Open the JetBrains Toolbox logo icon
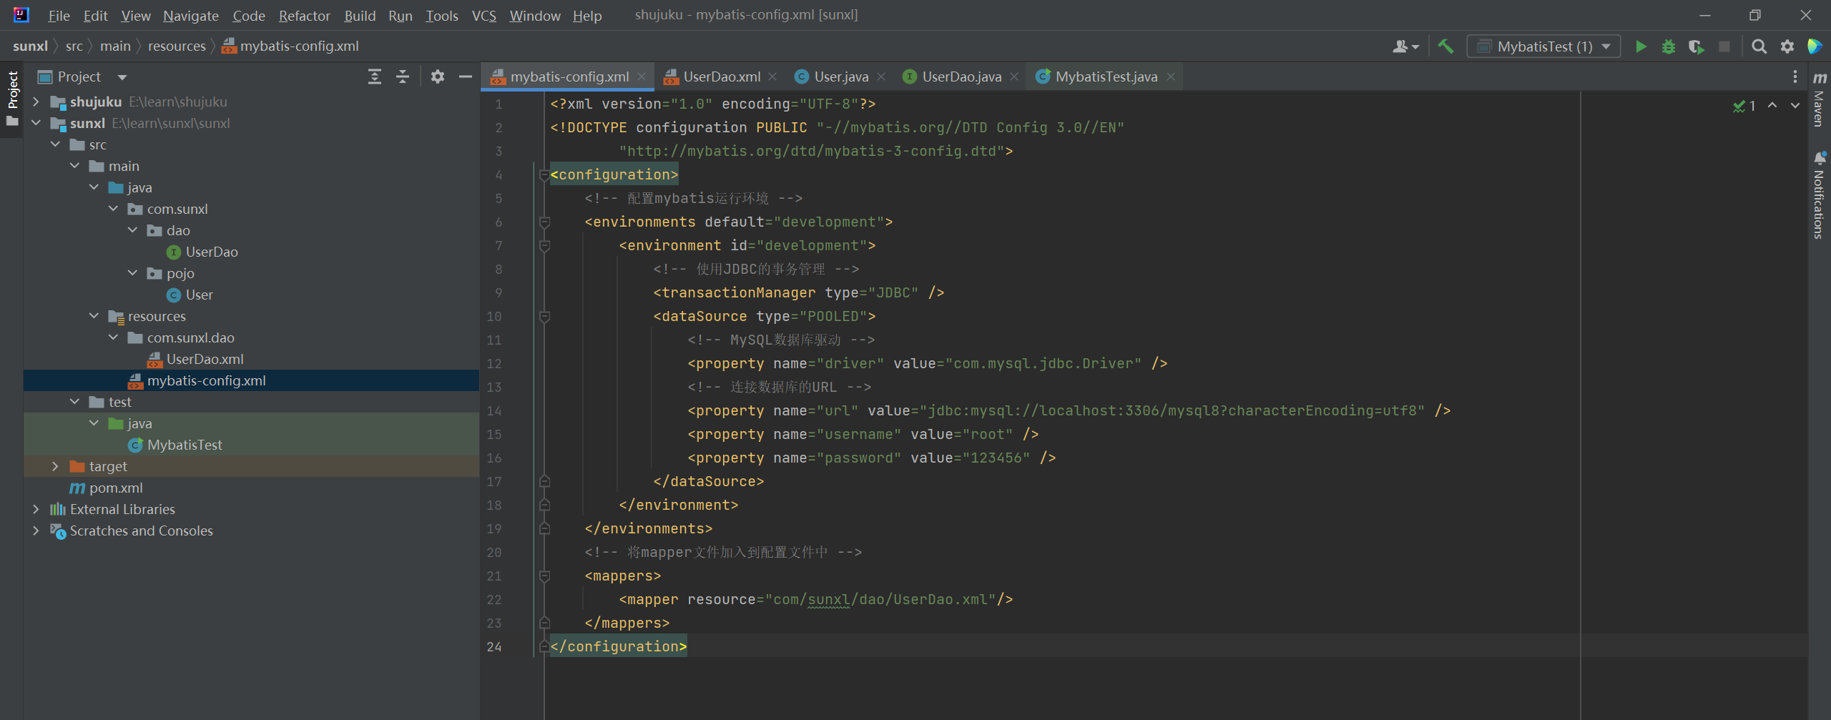This screenshot has width=1831, height=720. (1815, 46)
